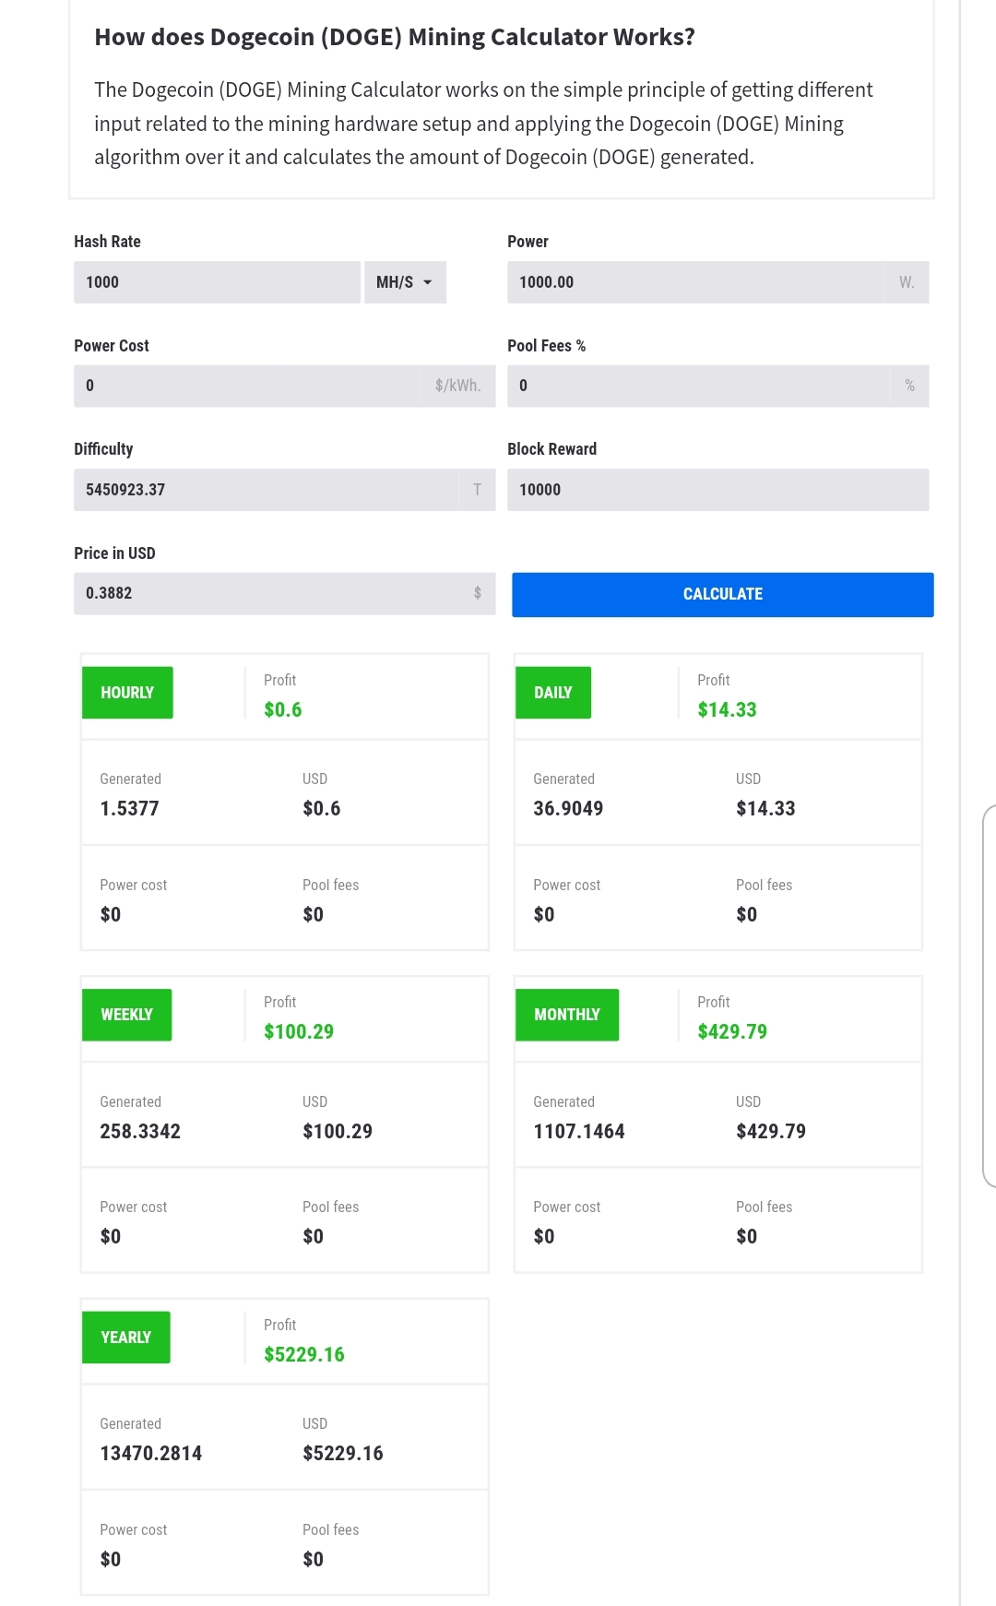Focus the Power Cost input field

click(247, 386)
